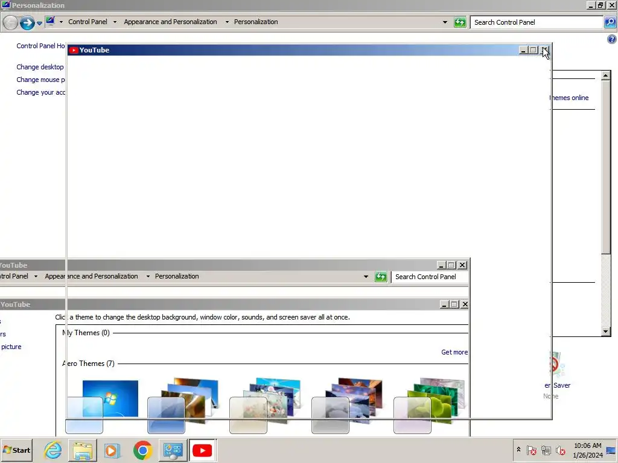Focus the top Search Control Panel field

pos(537,22)
